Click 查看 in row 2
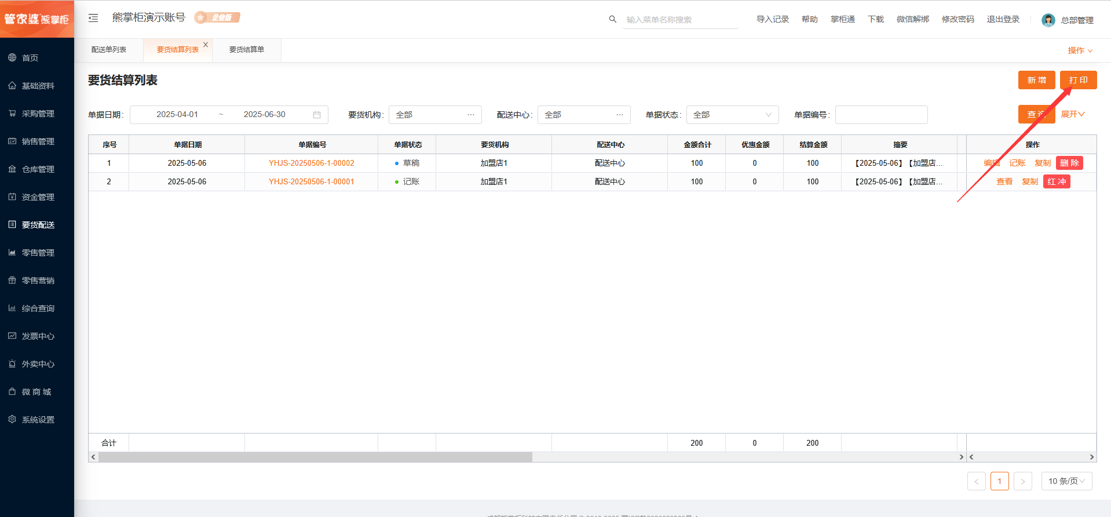The image size is (1111, 517). click(x=1004, y=181)
